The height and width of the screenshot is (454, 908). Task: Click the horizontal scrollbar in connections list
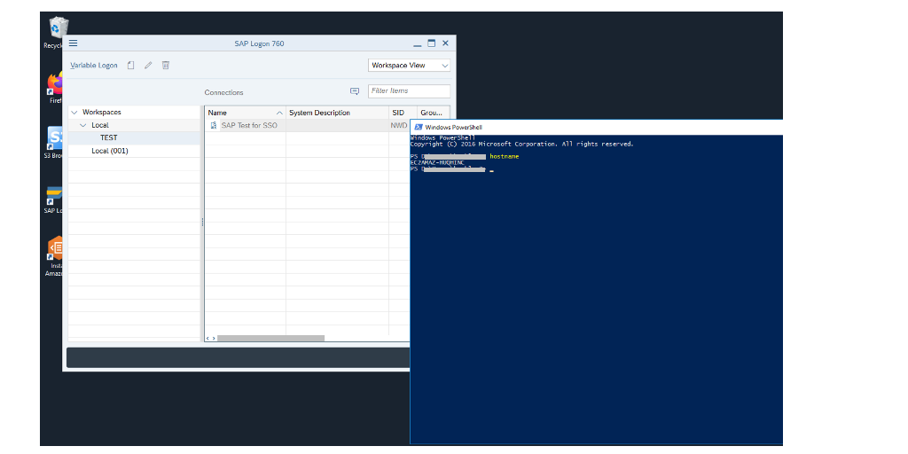point(270,338)
